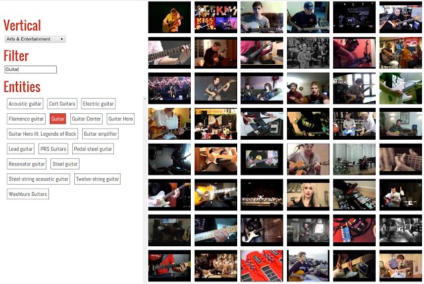
Task: Choose the Guitar amplifier entity
Action: [x=100, y=134]
